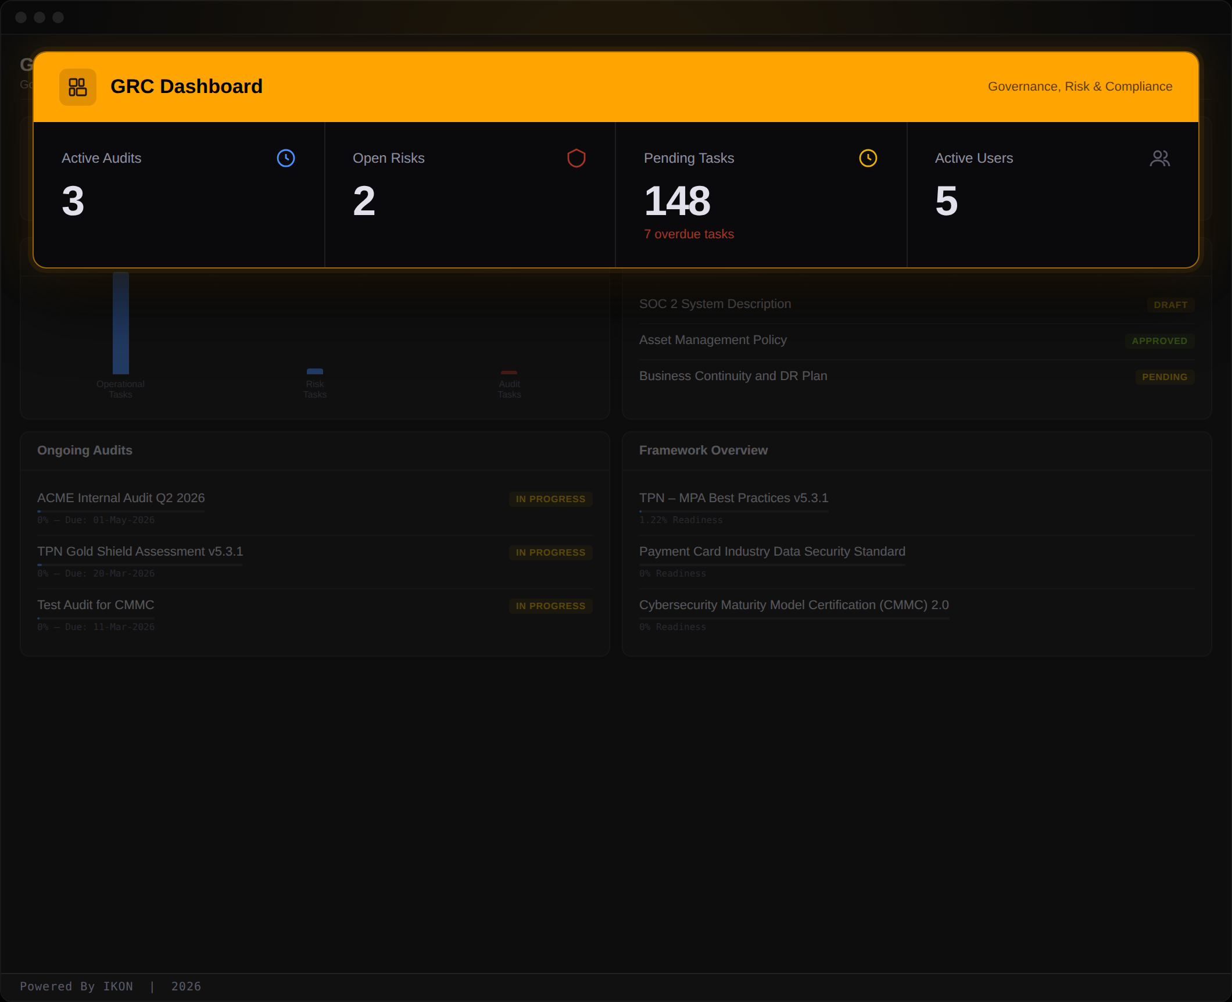Select TPN – MPA Best Practices v5.3.1 framework
Viewport: 1232px width, 1002px height.
pyautogui.click(x=734, y=498)
